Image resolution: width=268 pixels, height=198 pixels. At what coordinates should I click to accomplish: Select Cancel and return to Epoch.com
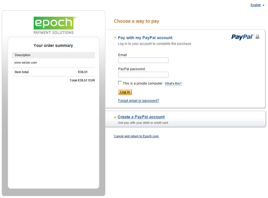136,136
